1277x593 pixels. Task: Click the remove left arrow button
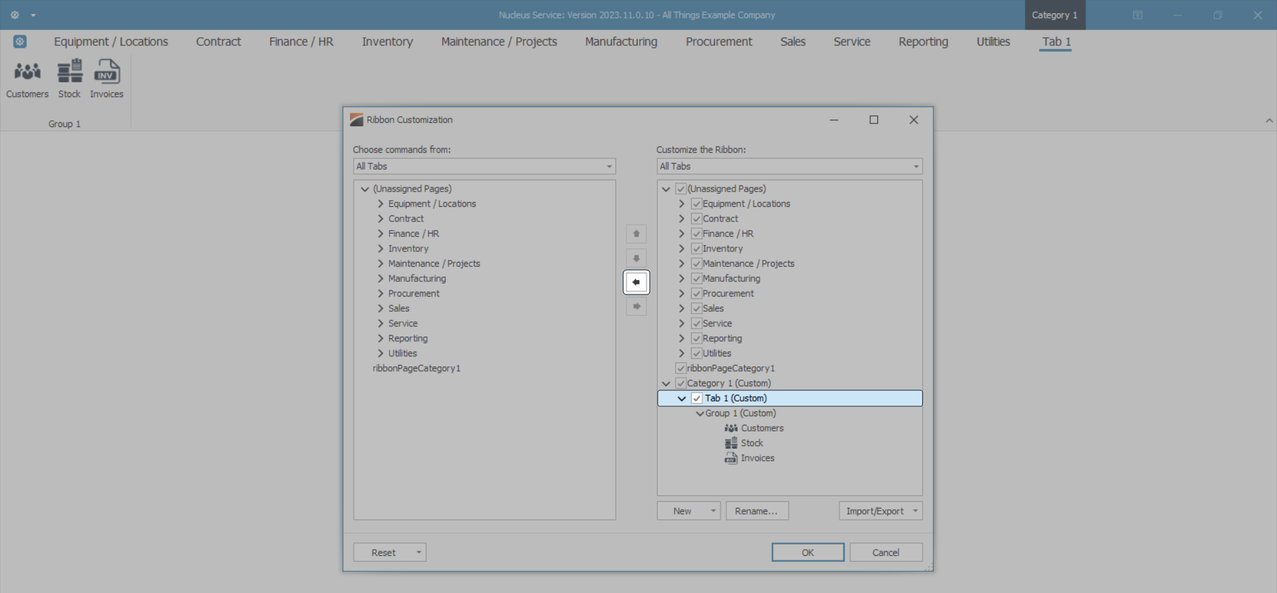tap(637, 282)
